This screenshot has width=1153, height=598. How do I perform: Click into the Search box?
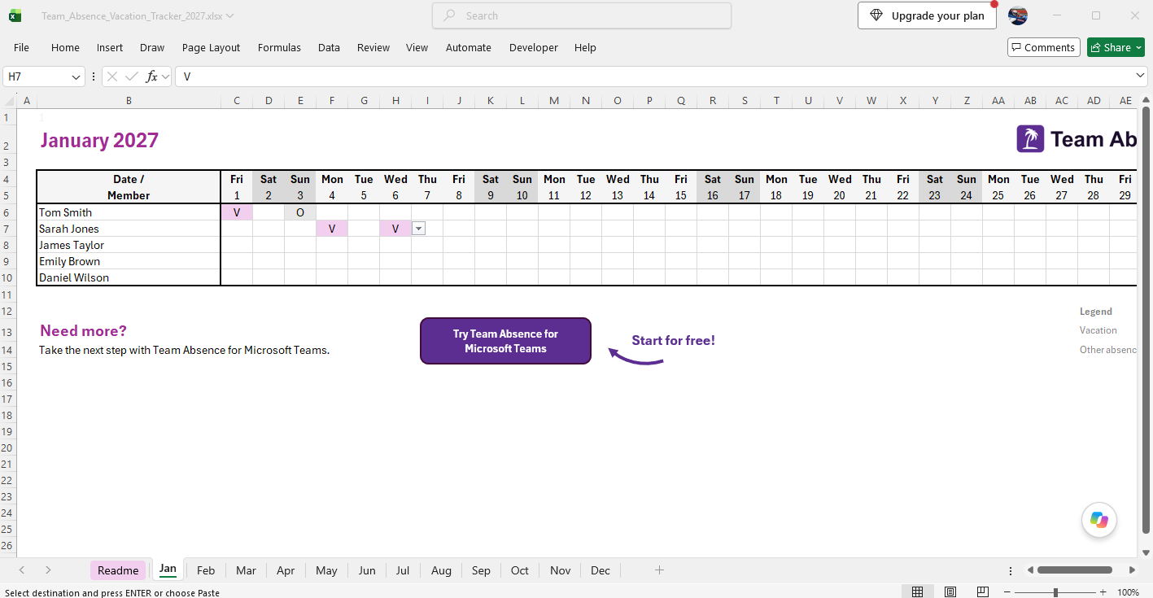coord(582,15)
